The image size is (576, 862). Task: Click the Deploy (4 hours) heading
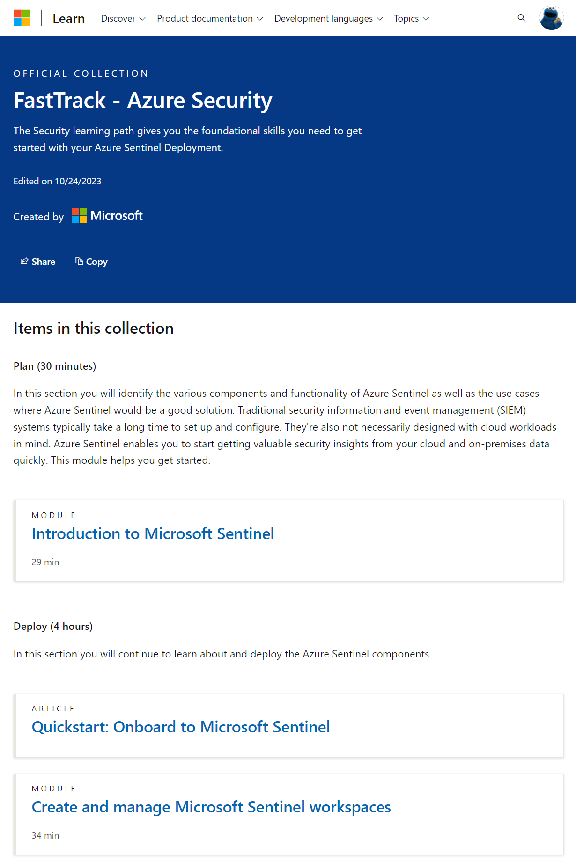pos(53,626)
